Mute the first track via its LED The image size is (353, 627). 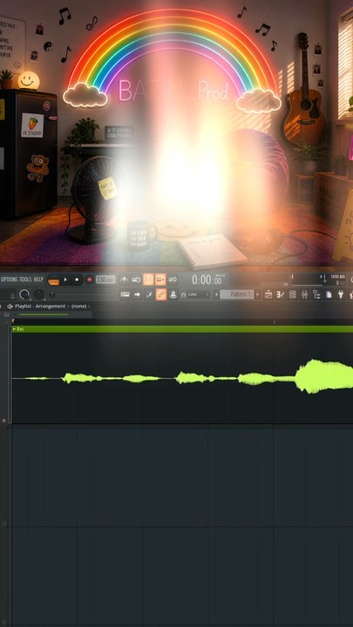tap(4, 421)
